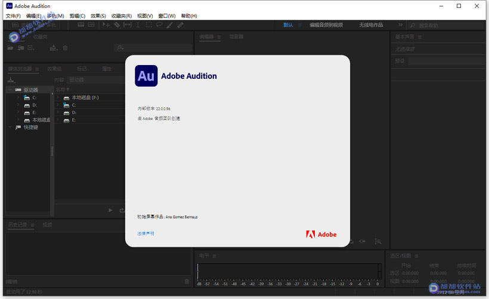Select the Move tool in toolbar

click(x=106, y=24)
